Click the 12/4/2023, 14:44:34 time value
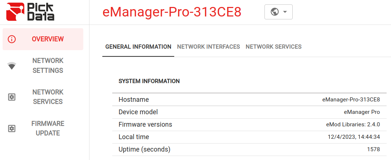Image resolution: width=391 pixels, height=160 pixels. (354, 137)
